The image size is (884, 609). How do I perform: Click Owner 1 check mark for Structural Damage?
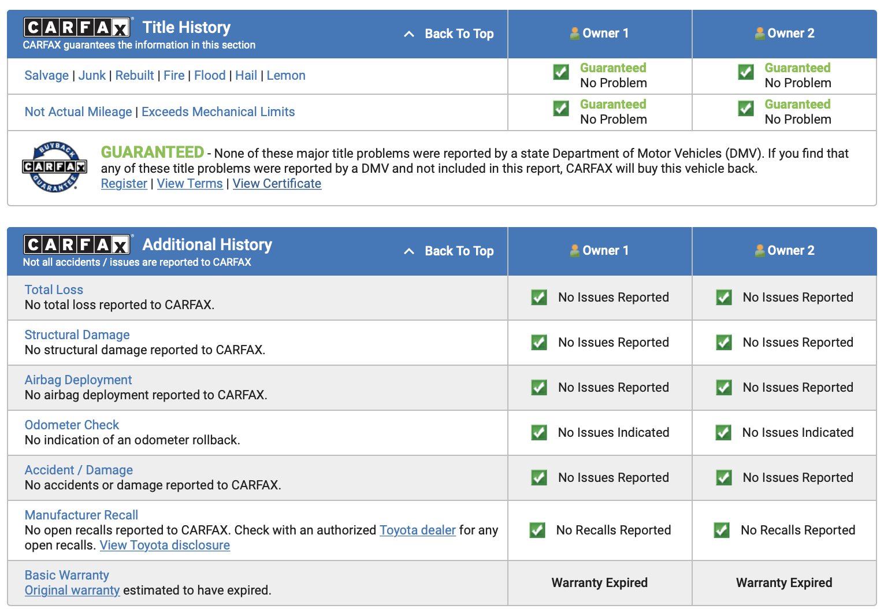(x=539, y=343)
